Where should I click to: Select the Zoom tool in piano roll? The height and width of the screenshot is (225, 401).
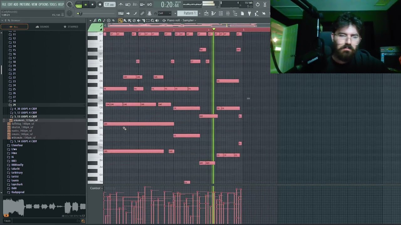(x=153, y=21)
